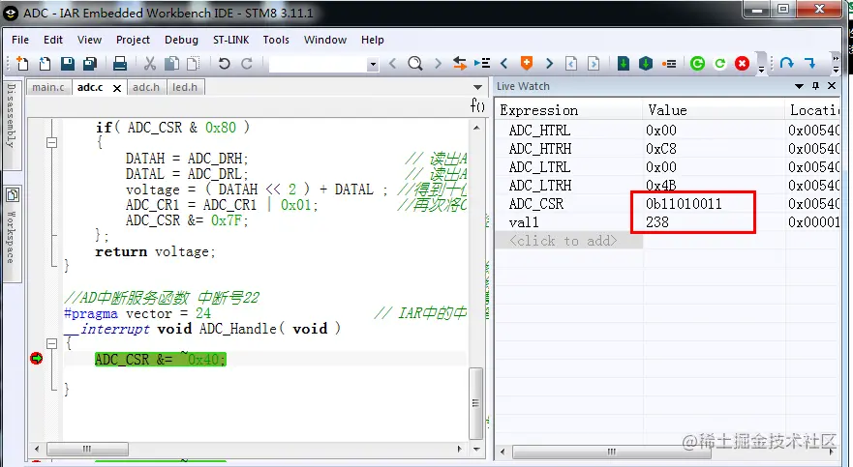853x467 pixels.
Task: Open the View menu
Action: [89, 40]
